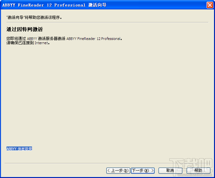
Task: Click the title bar text ABBYY FineReader 12 Professional 激活向导
Action: 54,5
